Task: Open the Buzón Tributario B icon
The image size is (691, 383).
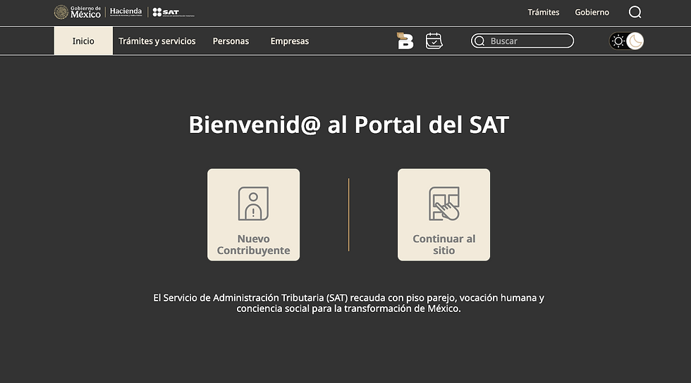Action: point(405,41)
